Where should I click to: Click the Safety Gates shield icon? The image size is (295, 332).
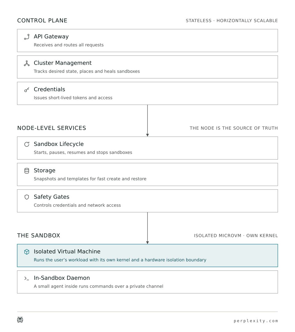coord(27,197)
